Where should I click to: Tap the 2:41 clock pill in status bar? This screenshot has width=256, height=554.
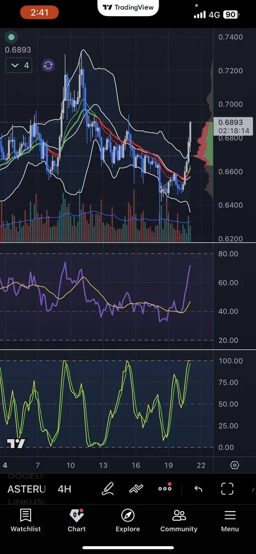39,12
